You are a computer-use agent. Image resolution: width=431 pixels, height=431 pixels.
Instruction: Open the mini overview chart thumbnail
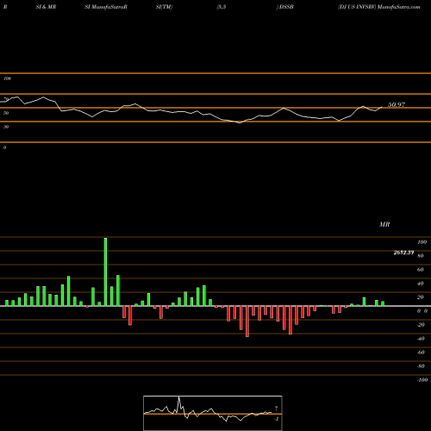pos(213,413)
